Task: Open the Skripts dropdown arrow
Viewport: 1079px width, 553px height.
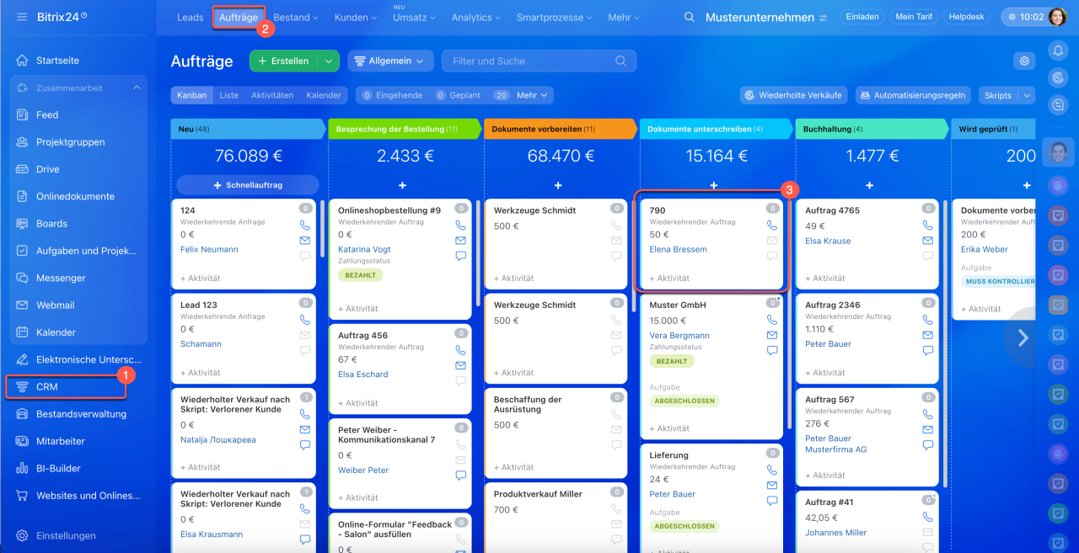Action: (x=1028, y=95)
